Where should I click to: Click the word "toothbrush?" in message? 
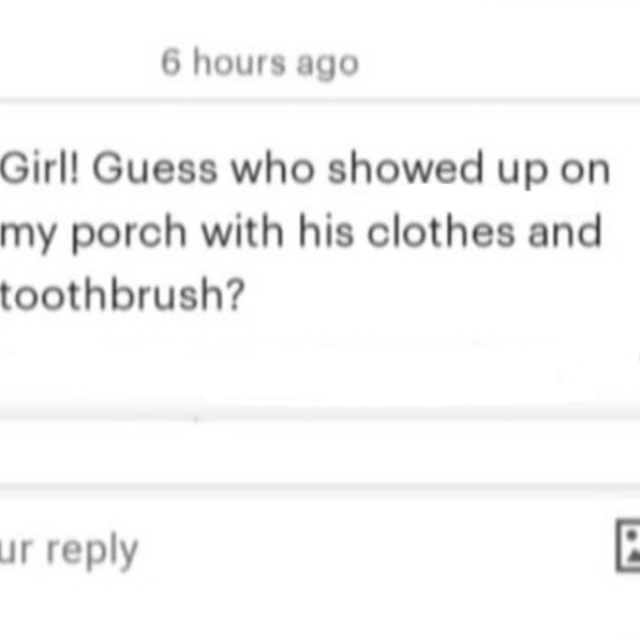tap(121, 293)
